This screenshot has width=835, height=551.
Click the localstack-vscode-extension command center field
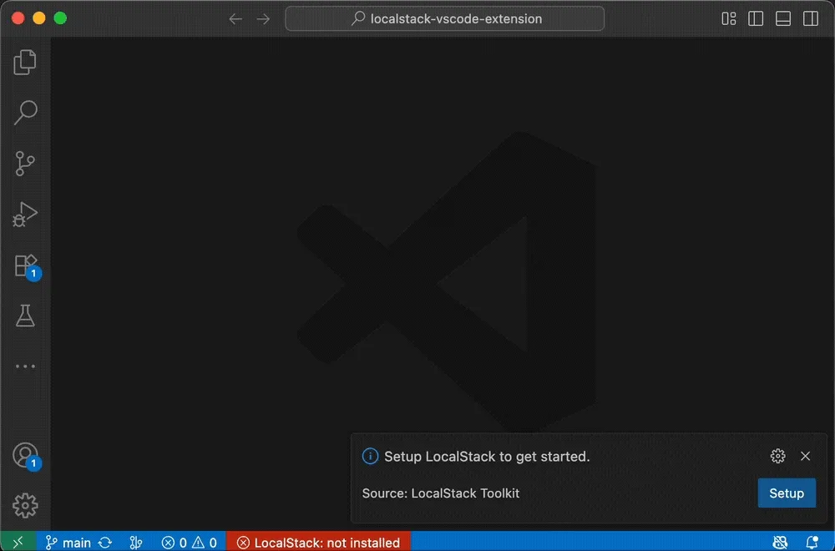(445, 18)
